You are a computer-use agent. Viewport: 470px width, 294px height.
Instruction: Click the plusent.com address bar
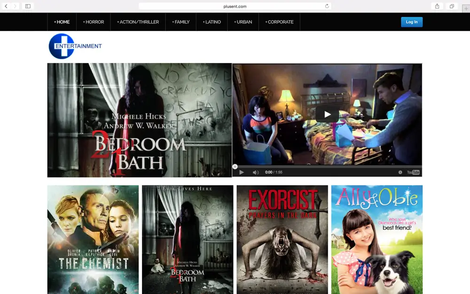[x=235, y=6]
